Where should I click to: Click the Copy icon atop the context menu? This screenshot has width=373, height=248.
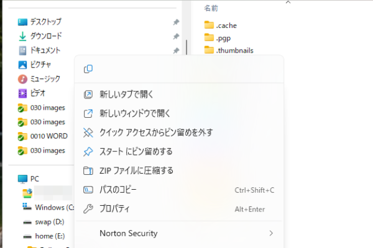pos(88,69)
